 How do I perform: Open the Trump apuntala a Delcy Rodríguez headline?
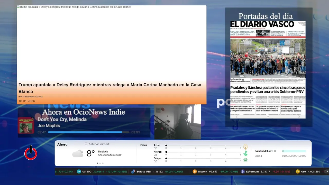(x=110, y=88)
